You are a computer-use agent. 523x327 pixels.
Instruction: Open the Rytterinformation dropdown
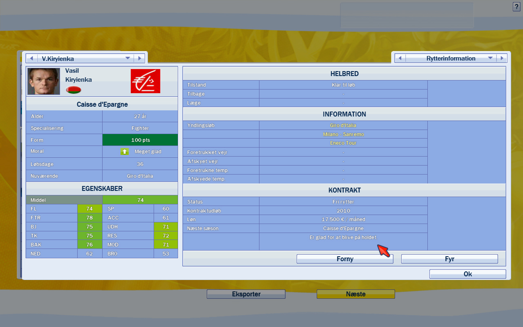pos(490,58)
